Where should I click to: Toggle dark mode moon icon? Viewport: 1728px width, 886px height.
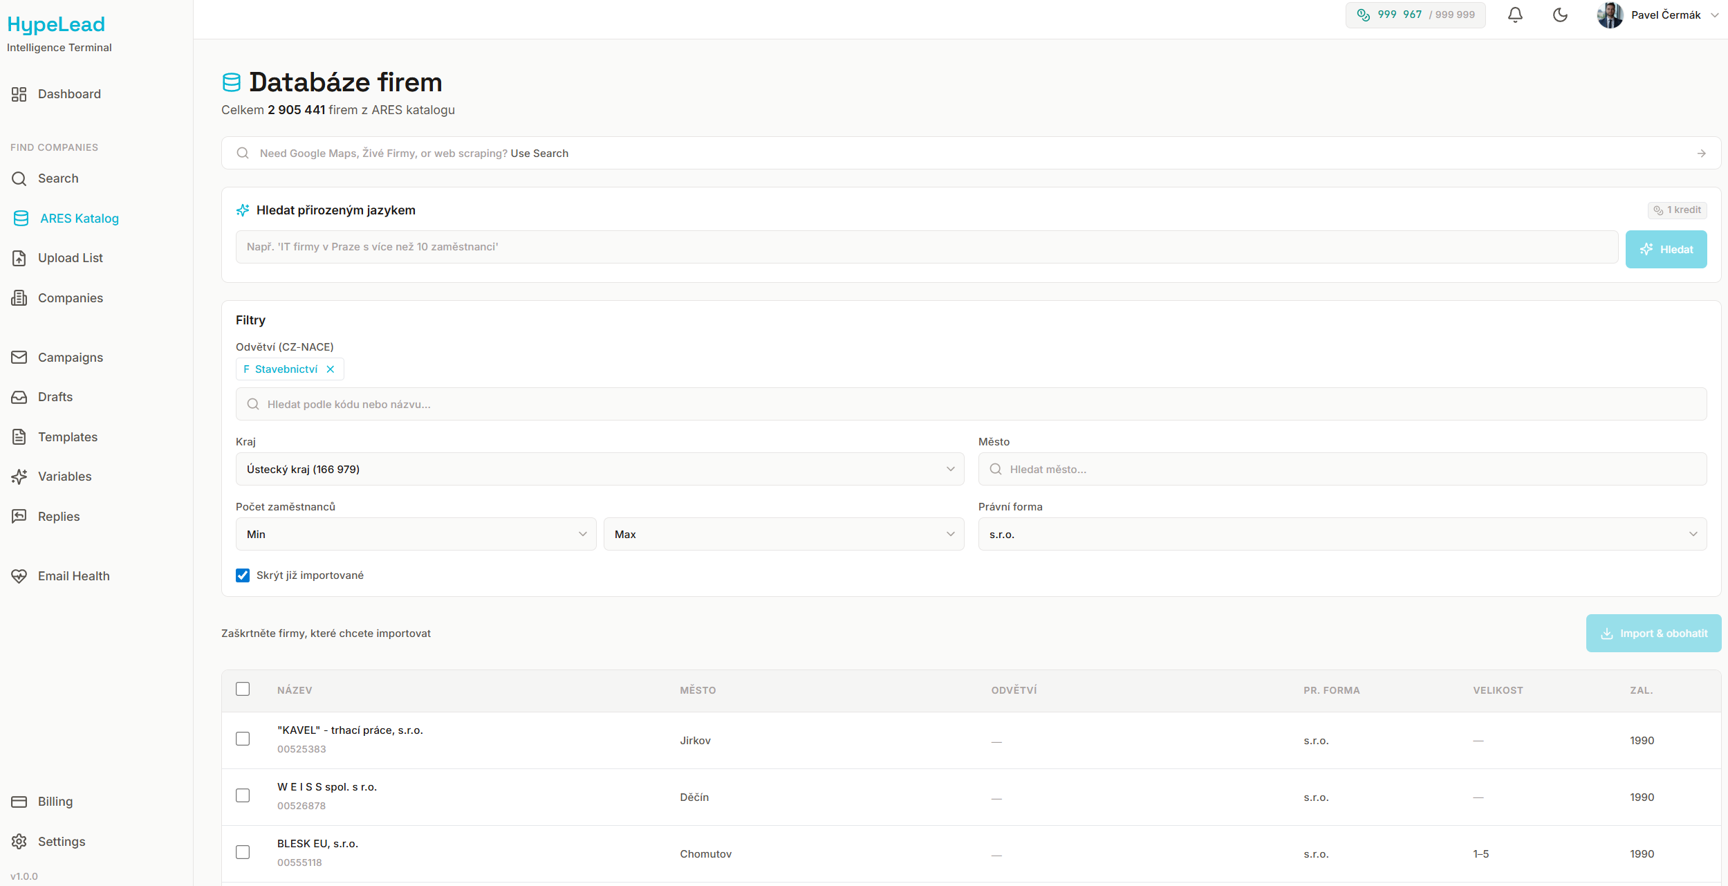click(x=1560, y=15)
